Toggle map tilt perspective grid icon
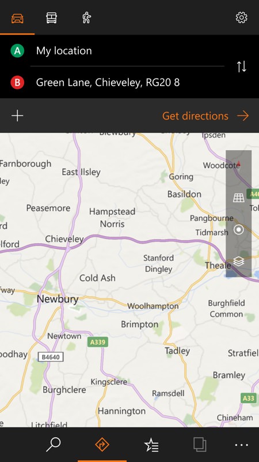Screen dimensions: 259x462 (x=239, y=198)
